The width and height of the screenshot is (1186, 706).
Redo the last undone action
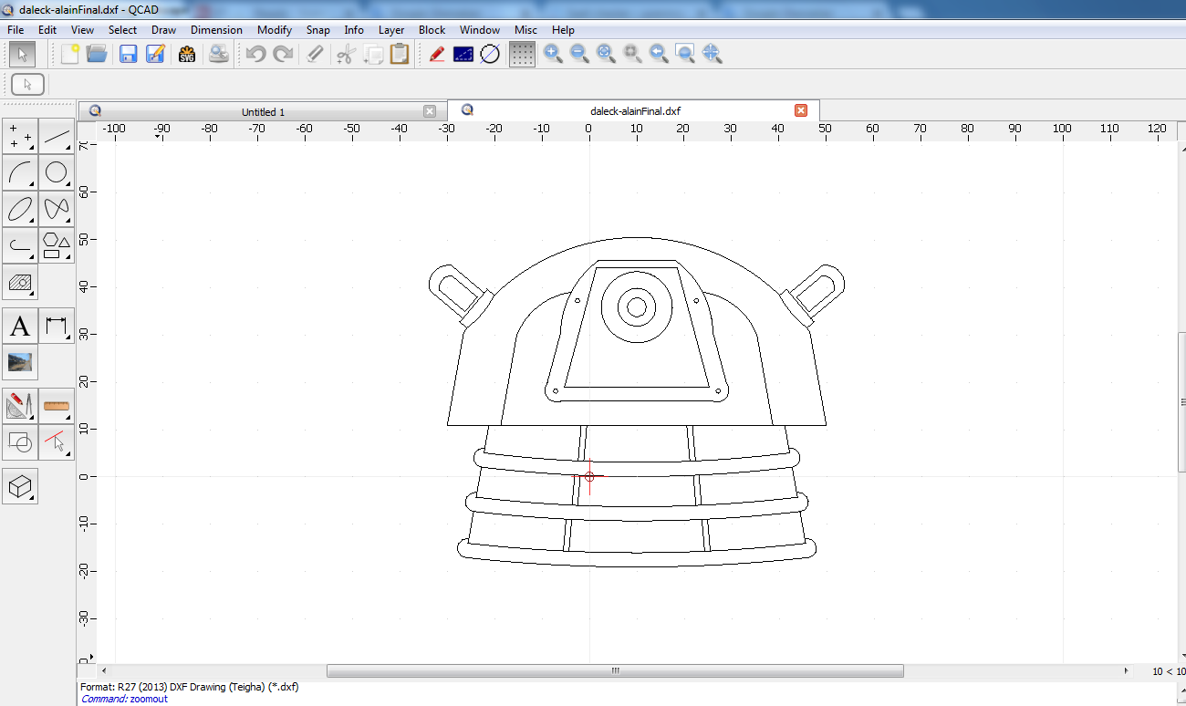[283, 54]
